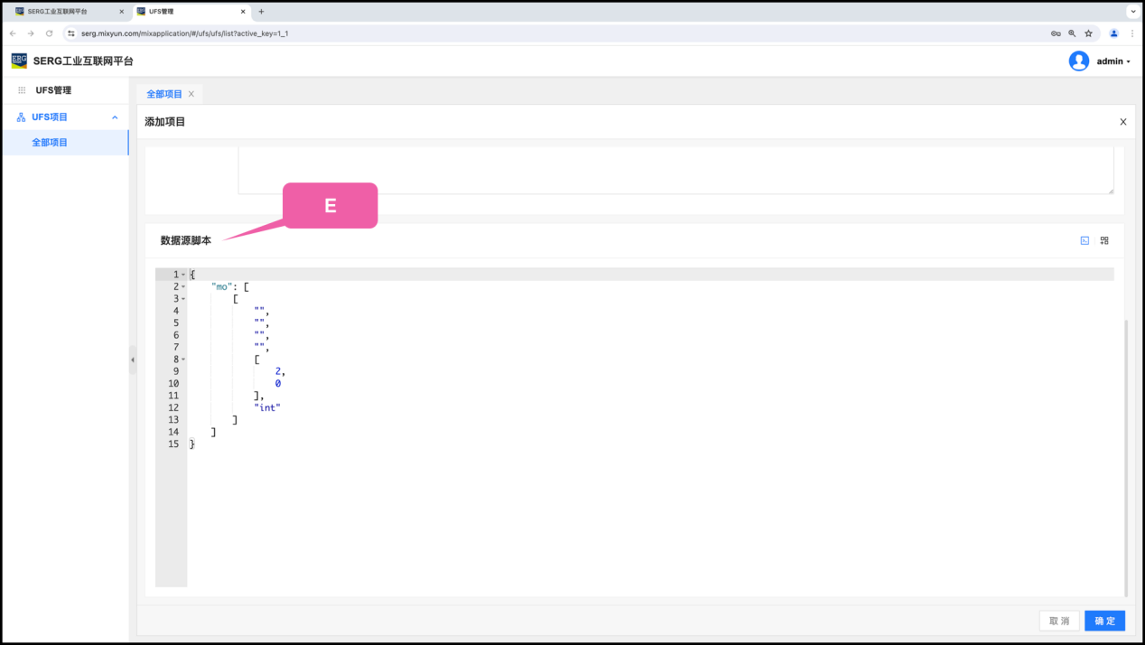Viewport: 1145px width, 645px height.
Task: Switch to code script editor view
Action: point(1084,240)
